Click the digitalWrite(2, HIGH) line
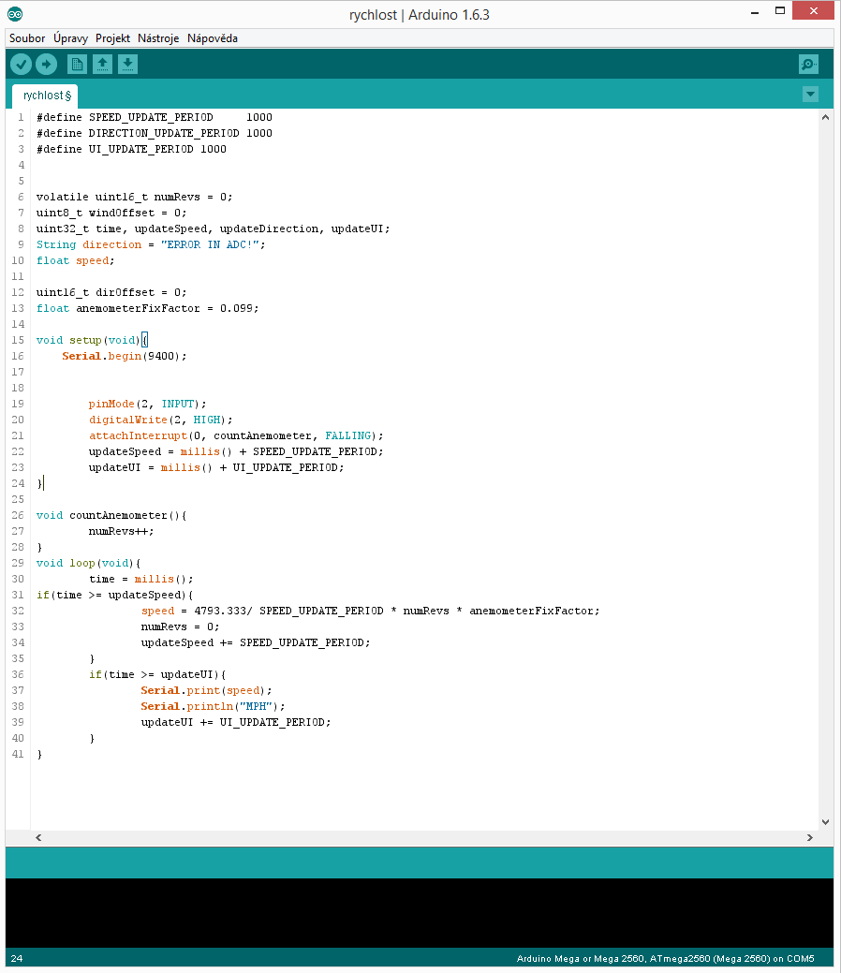 click(160, 420)
